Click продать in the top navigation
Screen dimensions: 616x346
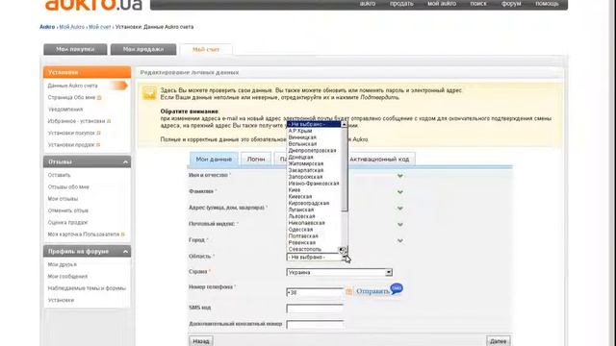[x=401, y=4]
